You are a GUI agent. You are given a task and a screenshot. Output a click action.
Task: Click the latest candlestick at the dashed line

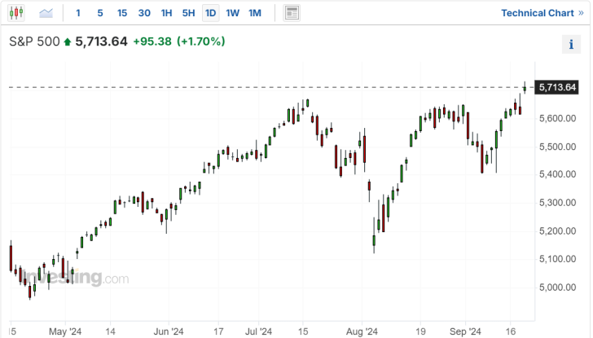click(525, 88)
